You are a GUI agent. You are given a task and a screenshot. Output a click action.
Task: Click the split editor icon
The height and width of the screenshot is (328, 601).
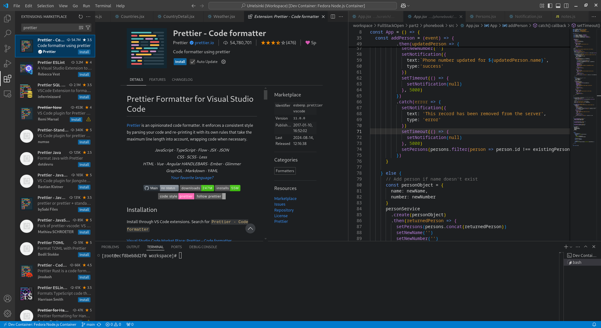tap(332, 16)
